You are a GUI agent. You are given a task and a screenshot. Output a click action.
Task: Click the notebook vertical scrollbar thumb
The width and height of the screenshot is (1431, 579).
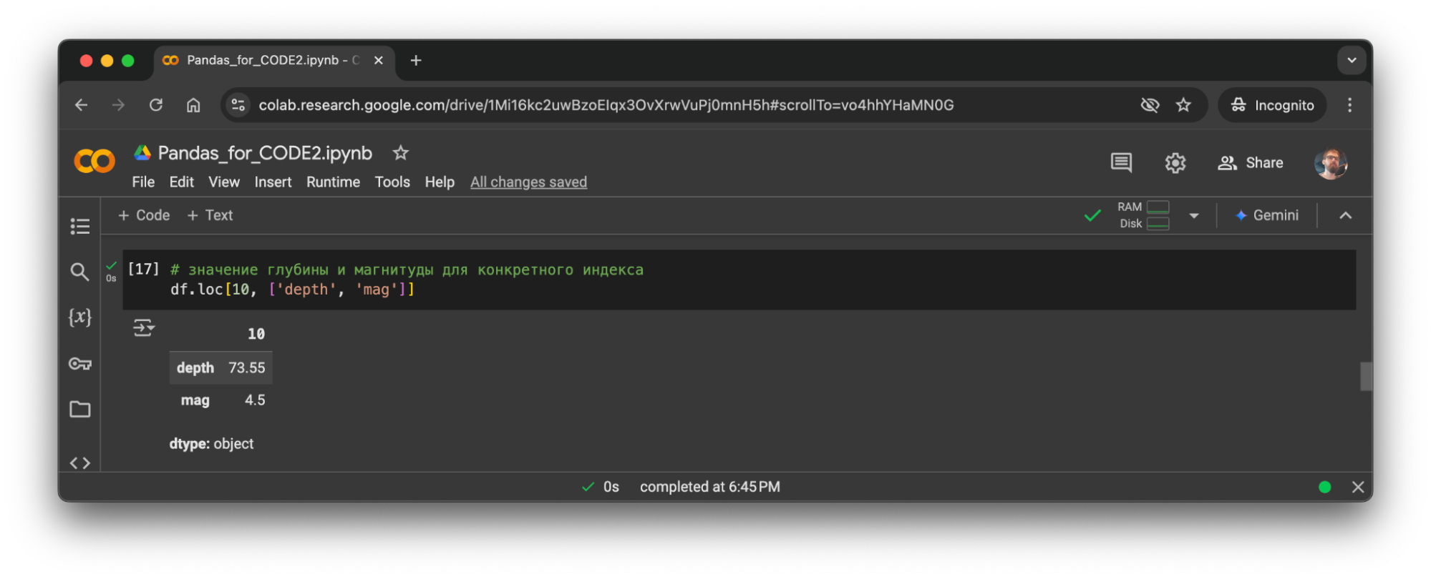click(1366, 377)
